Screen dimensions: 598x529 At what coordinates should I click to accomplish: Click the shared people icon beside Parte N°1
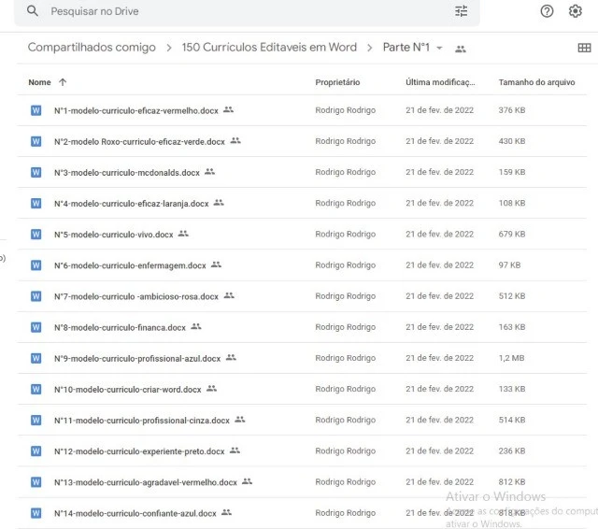(x=461, y=49)
